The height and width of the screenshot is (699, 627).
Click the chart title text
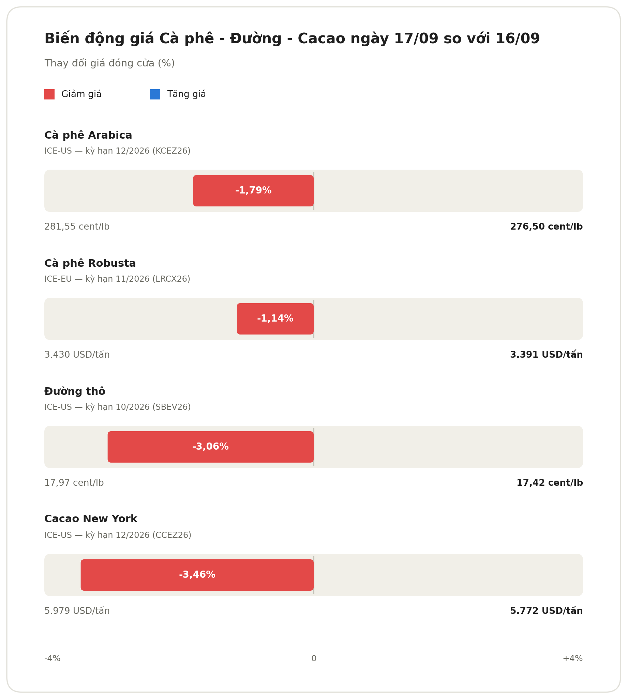292,38
